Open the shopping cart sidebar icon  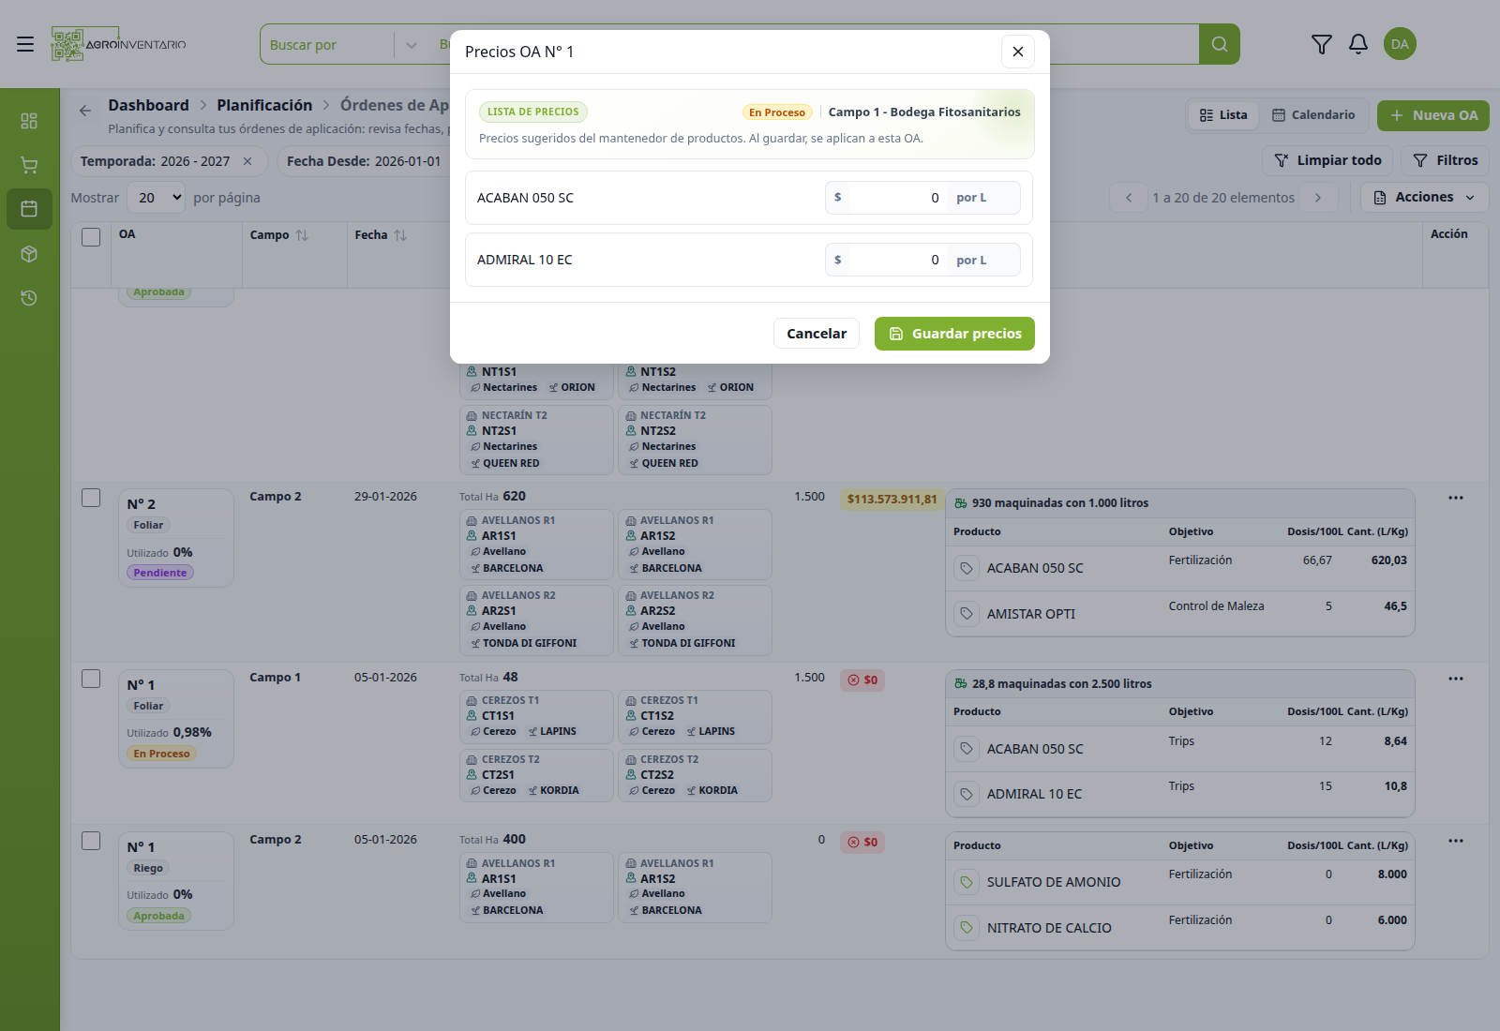pos(29,165)
